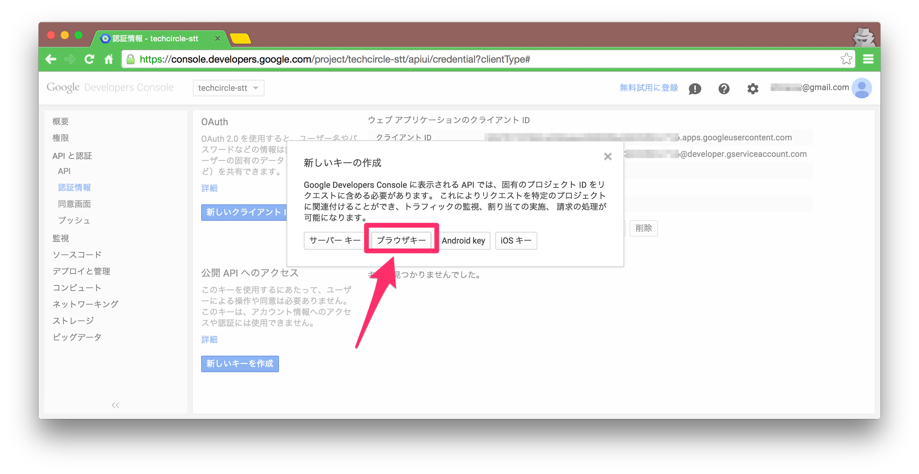Close the 新しいキーの作成 dialog

point(608,157)
